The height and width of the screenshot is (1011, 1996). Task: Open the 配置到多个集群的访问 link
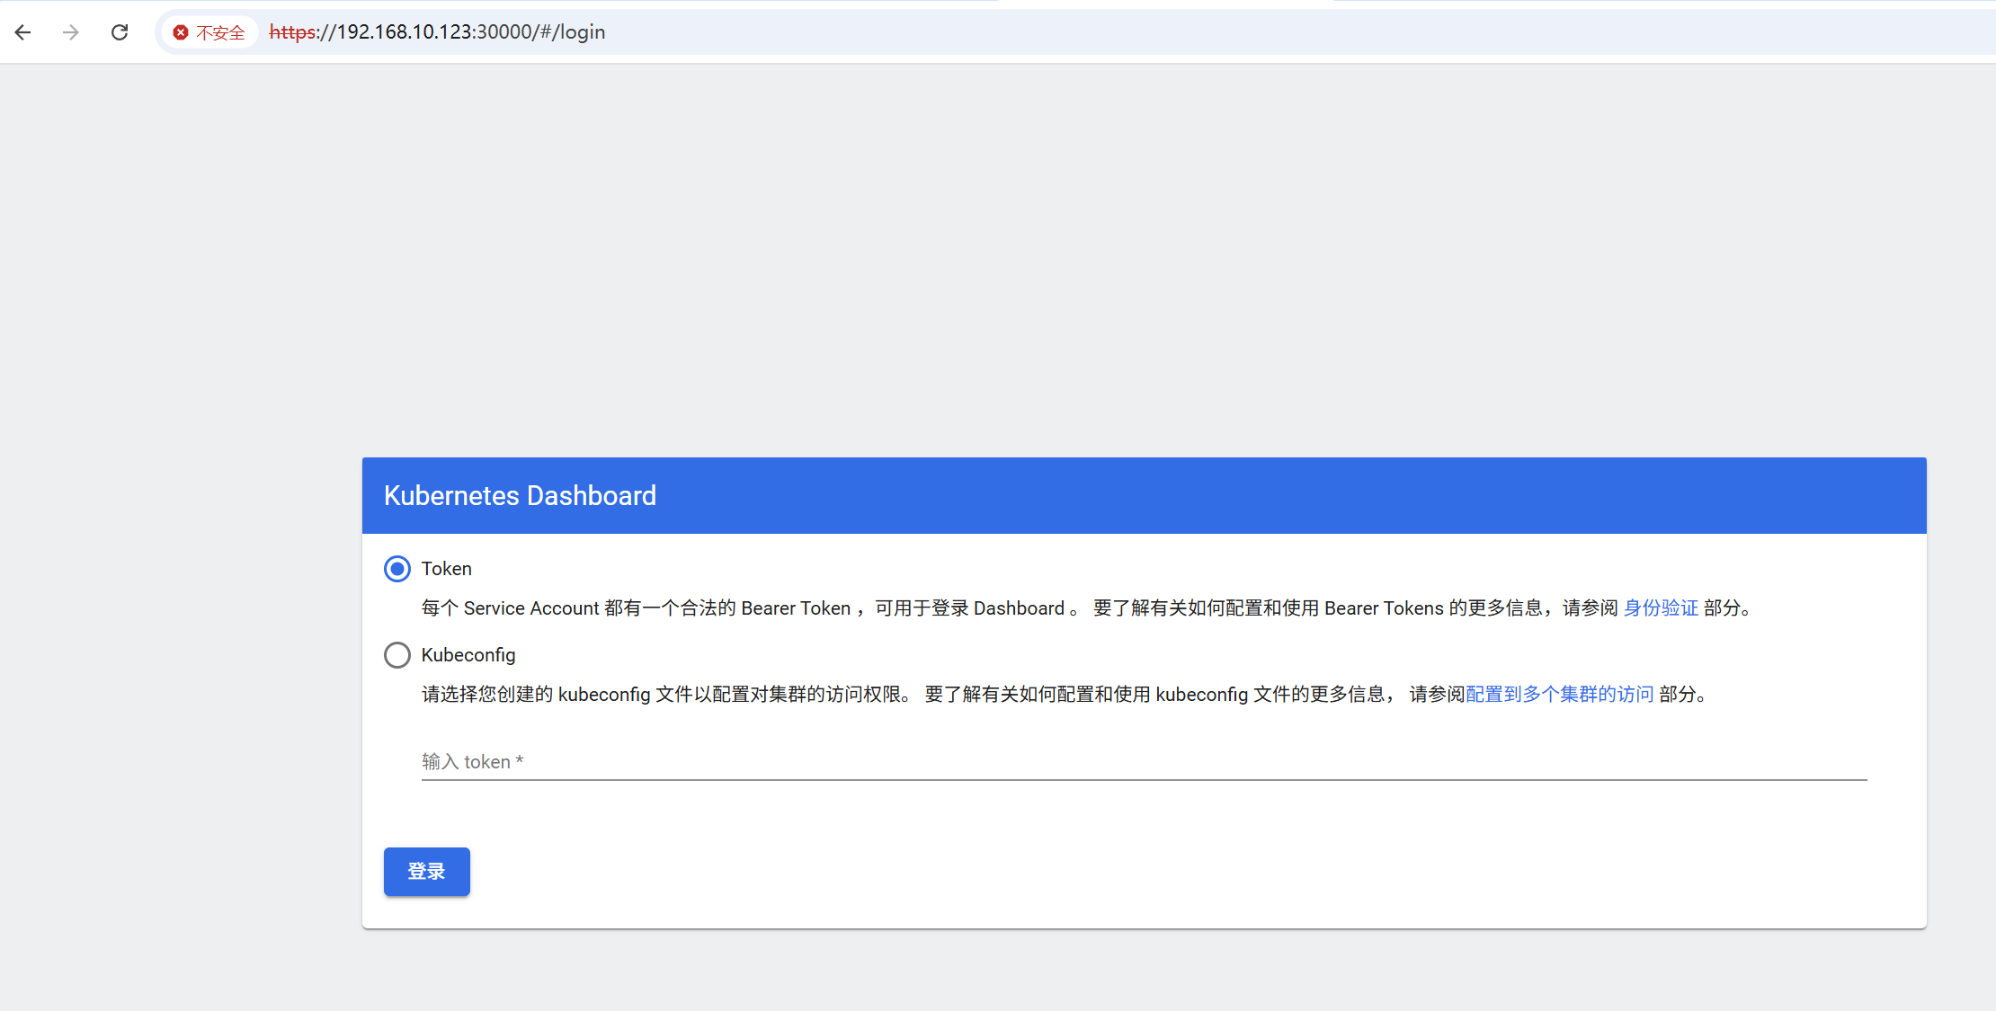(x=1559, y=695)
